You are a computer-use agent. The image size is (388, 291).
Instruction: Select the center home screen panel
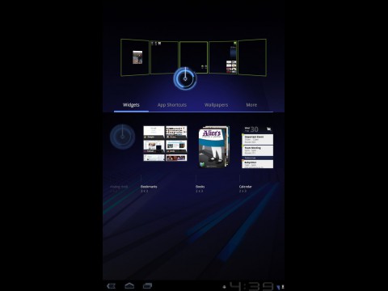click(x=194, y=57)
